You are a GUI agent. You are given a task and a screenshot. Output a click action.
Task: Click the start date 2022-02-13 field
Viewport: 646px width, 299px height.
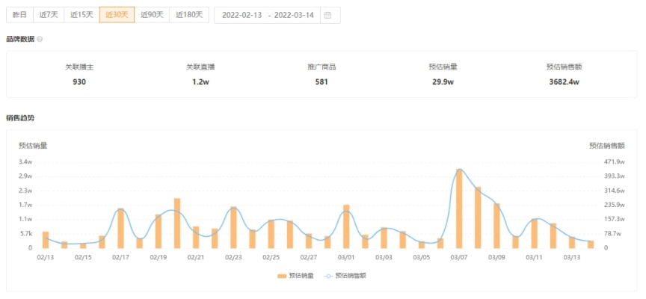tap(243, 15)
